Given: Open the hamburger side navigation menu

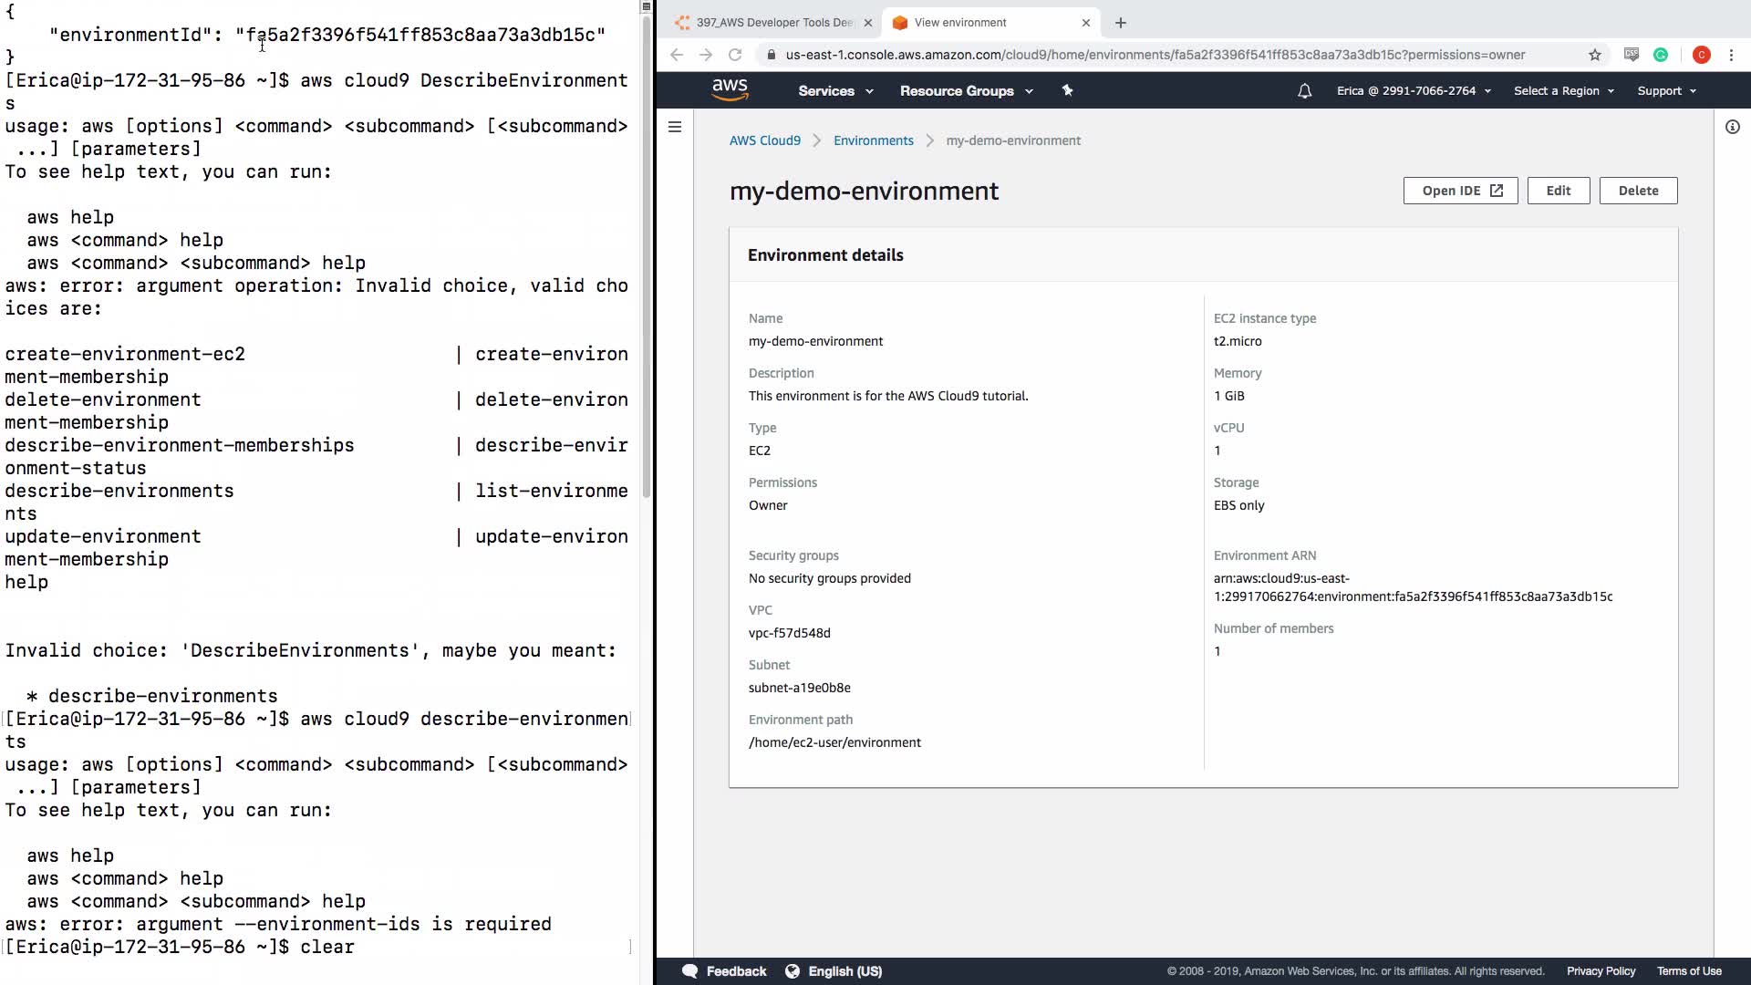Looking at the screenshot, I should [x=675, y=127].
